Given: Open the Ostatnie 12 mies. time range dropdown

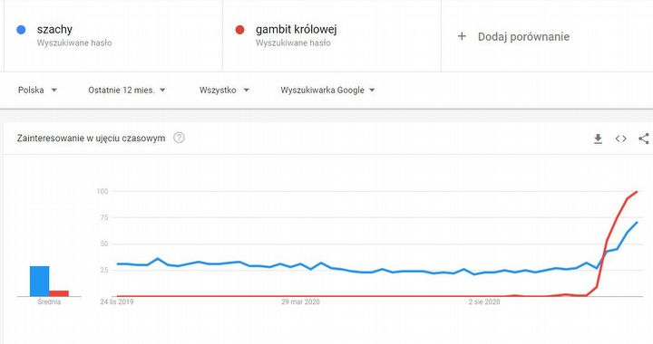Looking at the screenshot, I should 127,90.
